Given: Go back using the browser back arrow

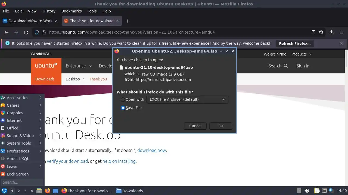Looking at the screenshot, I should click(x=7, y=32).
